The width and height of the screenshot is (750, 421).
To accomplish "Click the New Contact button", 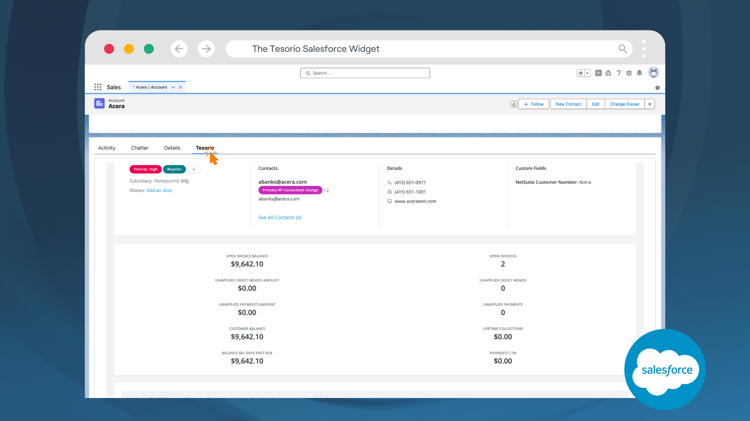I will (x=568, y=104).
